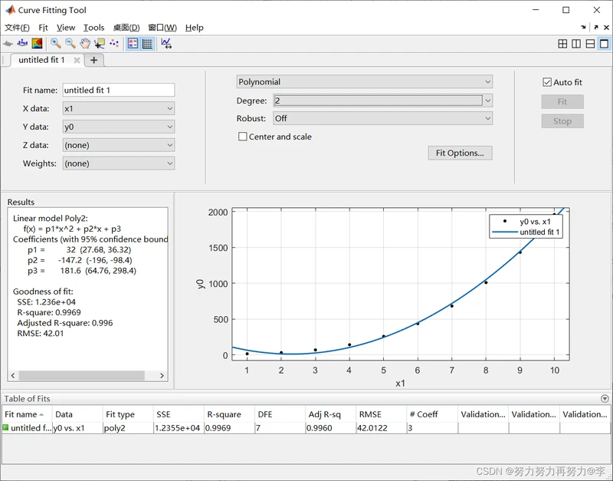
Task: Open the Weights dropdown
Action: pyautogui.click(x=119, y=163)
